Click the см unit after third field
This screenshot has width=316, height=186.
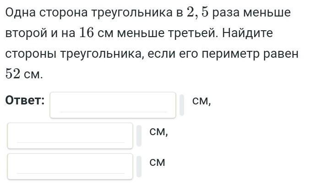point(157,162)
